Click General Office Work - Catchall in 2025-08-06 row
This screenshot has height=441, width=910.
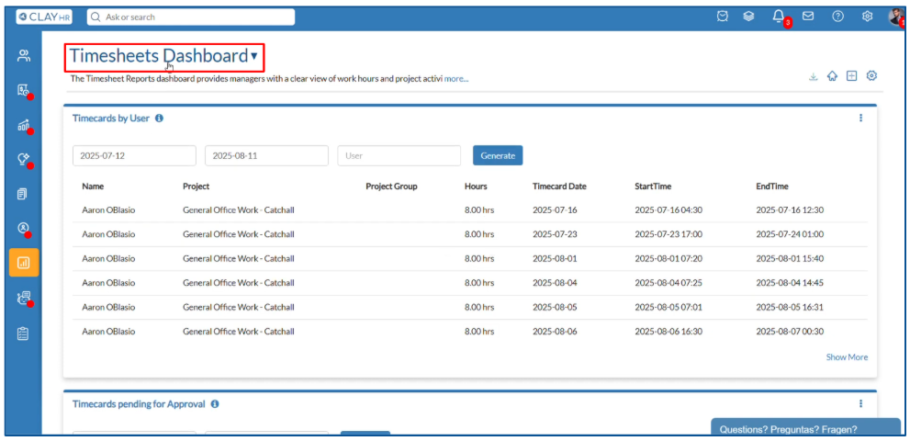click(x=239, y=332)
